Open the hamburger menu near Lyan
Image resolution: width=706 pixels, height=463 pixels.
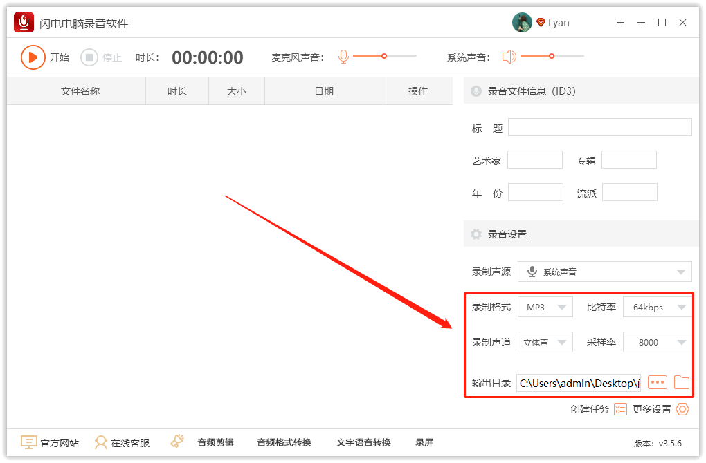(620, 22)
